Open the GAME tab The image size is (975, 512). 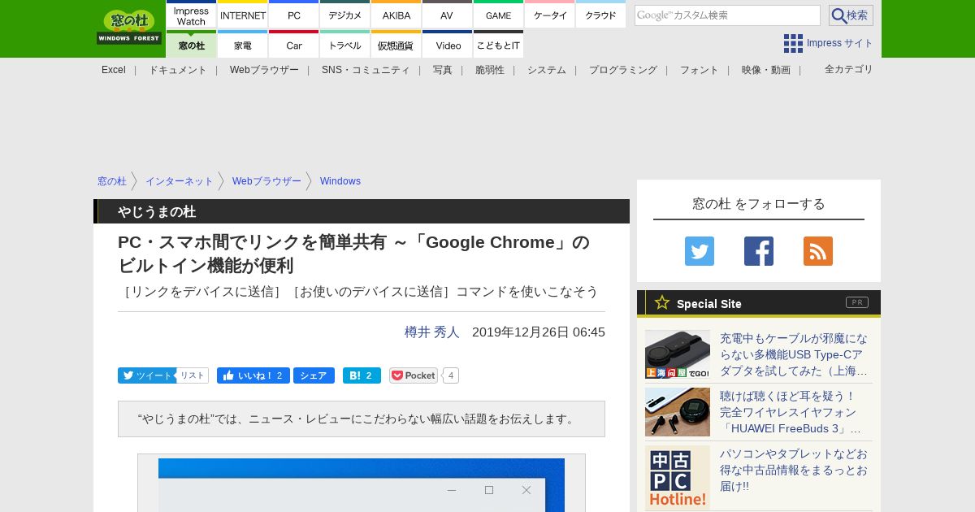click(498, 15)
